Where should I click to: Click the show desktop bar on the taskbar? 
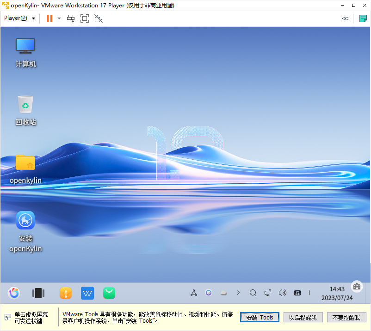coord(368,293)
